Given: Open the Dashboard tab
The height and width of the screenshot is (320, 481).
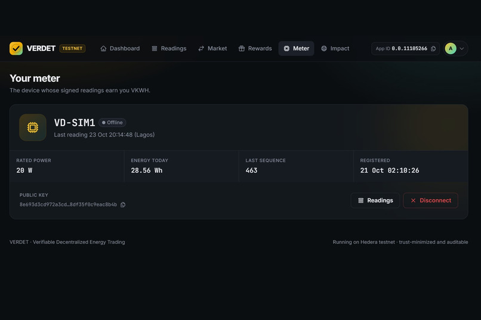Looking at the screenshot, I should [x=120, y=48].
